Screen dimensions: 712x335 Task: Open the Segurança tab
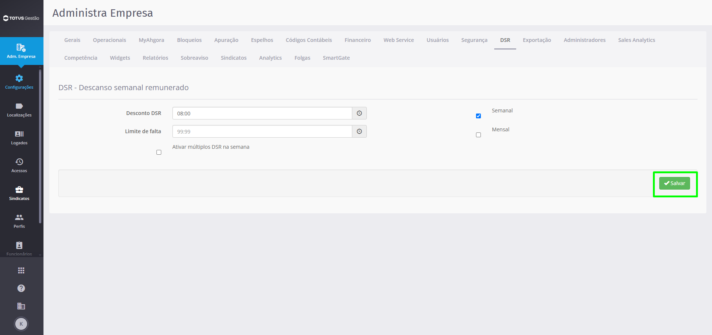474,40
